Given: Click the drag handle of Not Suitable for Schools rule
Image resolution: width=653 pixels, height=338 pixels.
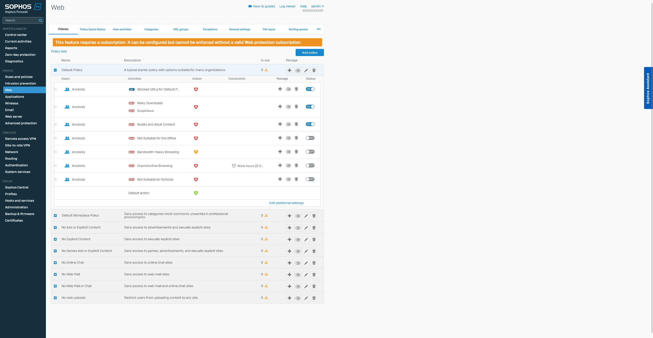Looking at the screenshot, I should 56,180.
